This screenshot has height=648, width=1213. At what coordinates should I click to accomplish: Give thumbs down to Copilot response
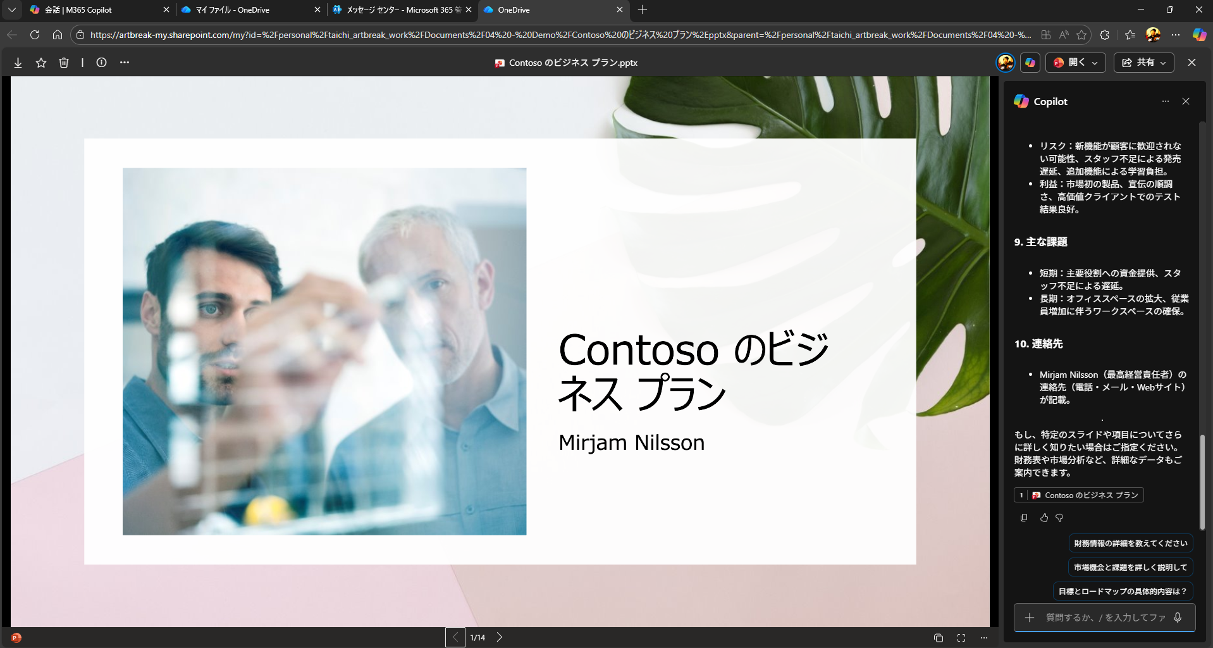(1059, 518)
